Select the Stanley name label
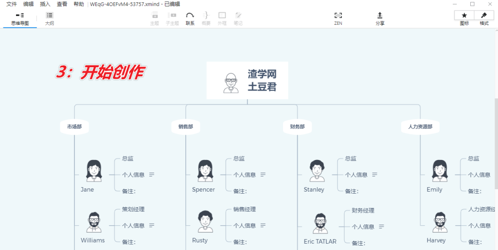Image resolution: width=498 pixels, height=250 pixels. point(314,190)
